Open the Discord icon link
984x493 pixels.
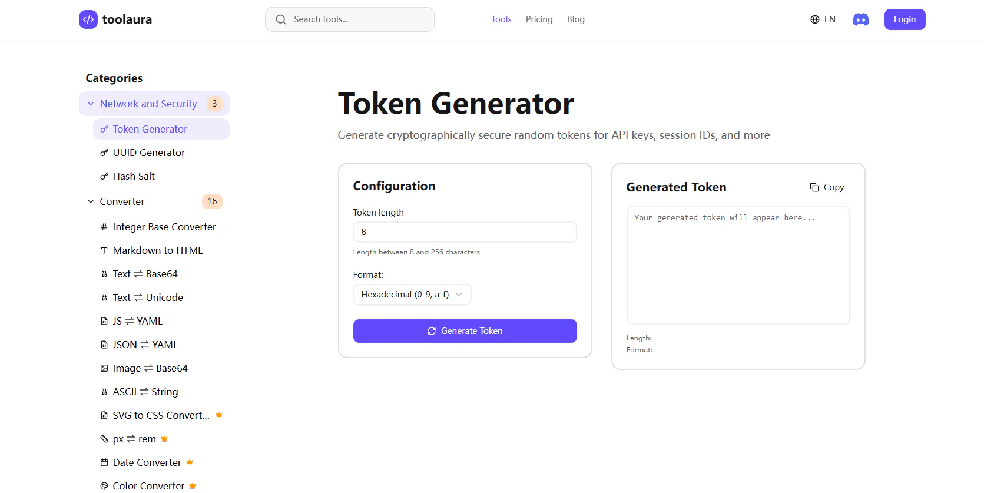pos(860,19)
